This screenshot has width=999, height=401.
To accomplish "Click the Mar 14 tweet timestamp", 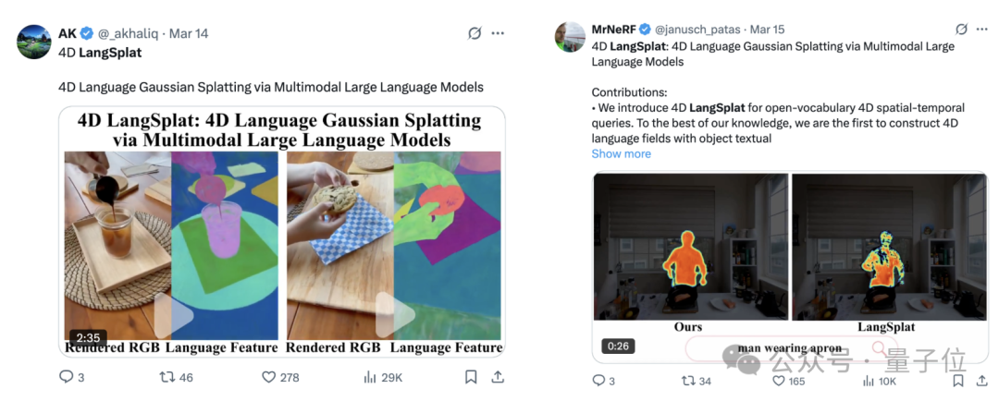I will click(x=190, y=33).
